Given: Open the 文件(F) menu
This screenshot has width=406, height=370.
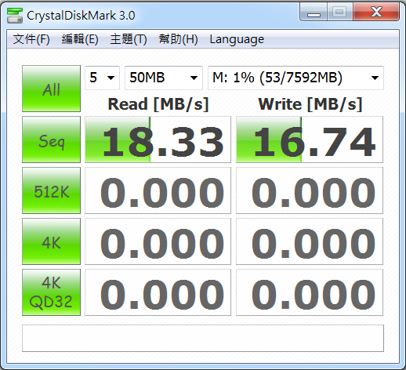Looking at the screenshot, I should (x=31, y=39).
